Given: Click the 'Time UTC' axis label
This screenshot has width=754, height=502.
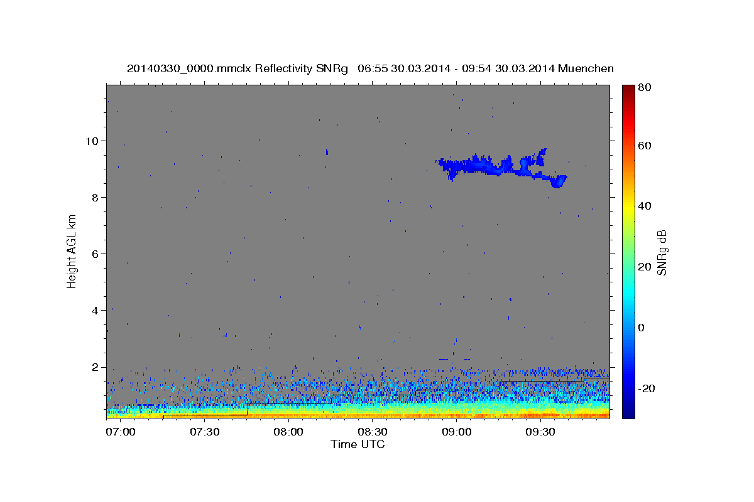Looking at the screenshot, I should click(358, 444).
